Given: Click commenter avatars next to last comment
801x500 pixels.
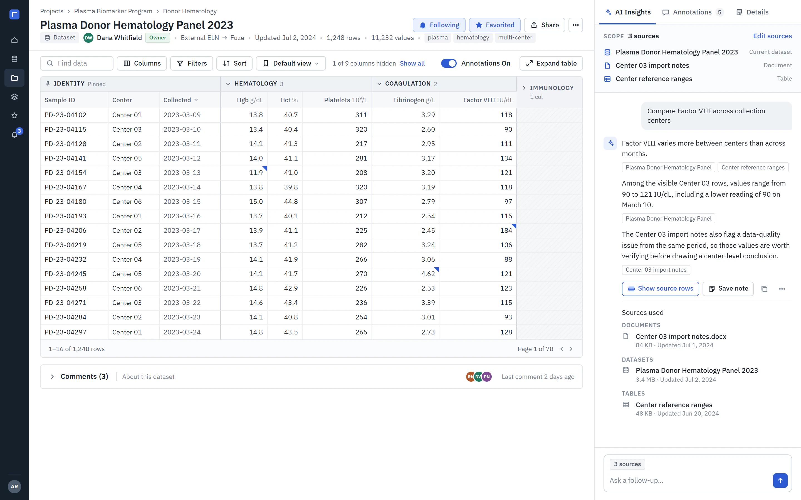Looking at the screenshot, I should click(479, 377).
